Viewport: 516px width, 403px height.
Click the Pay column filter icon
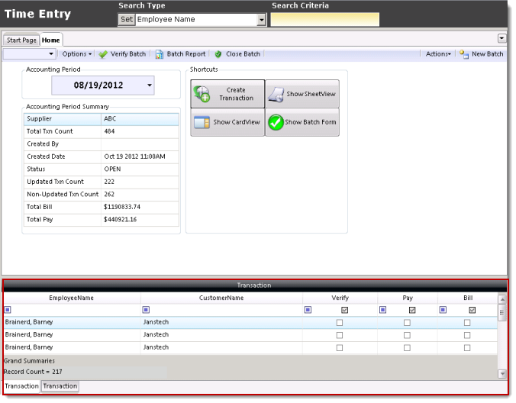tap(382, 310)
